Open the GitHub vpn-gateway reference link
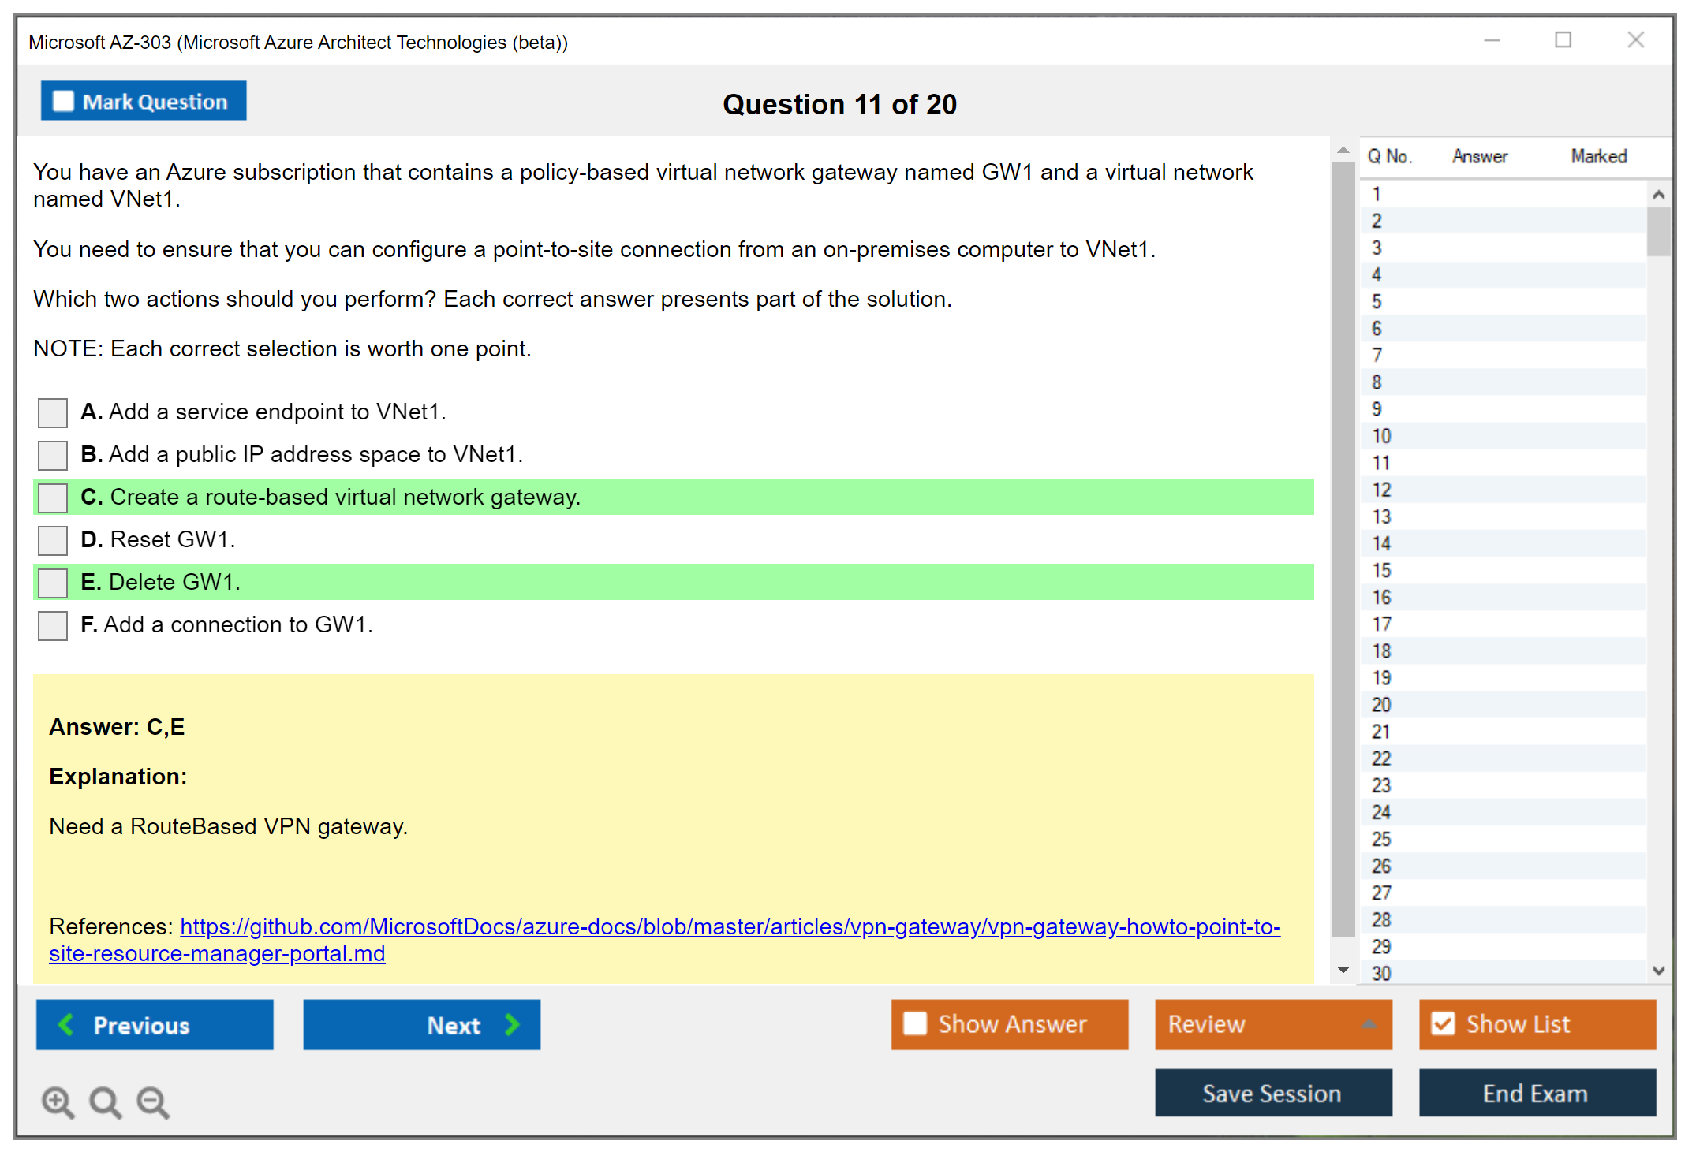This screenshot has height=1159, width=1696. tap(730, 926)
